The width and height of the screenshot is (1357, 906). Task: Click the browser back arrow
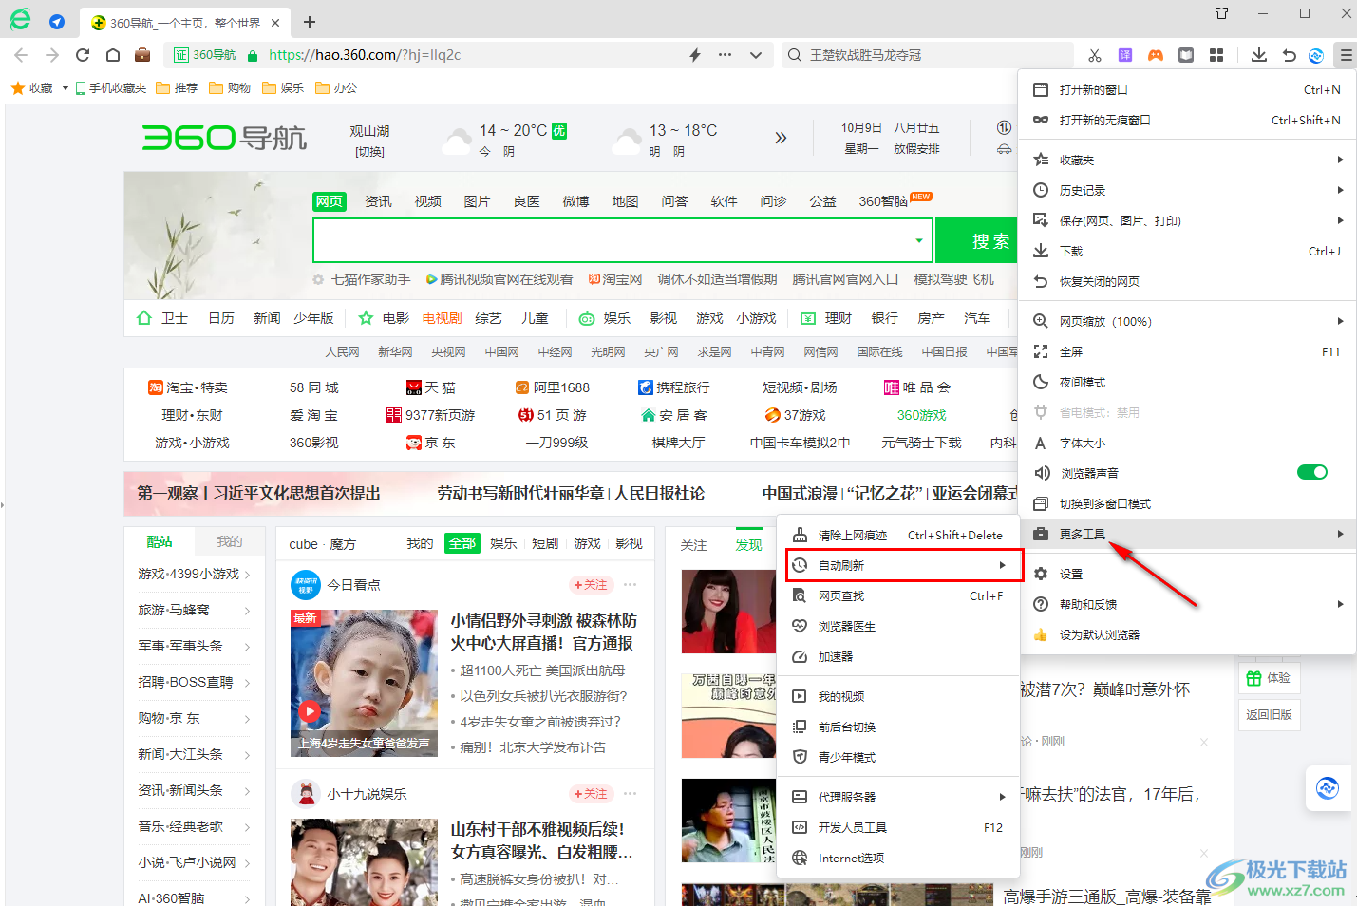(x=22, y=55)
